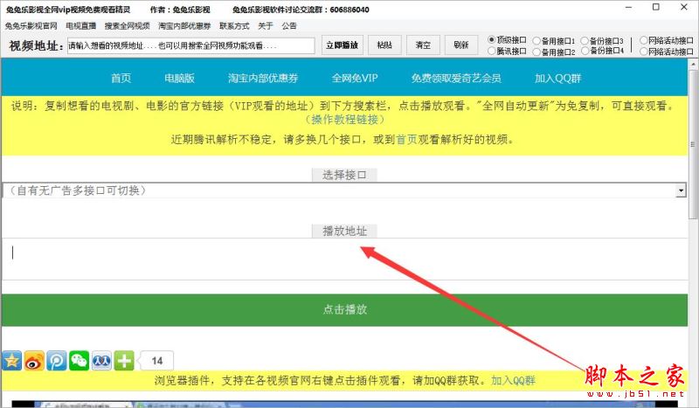Switch to 电脑版 in navigation bar
The width and height of the screenshot is (699, 408).
click(179, 78)
